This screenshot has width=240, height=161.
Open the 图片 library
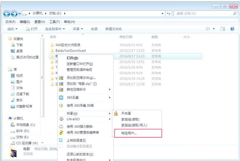pos(20,82)
